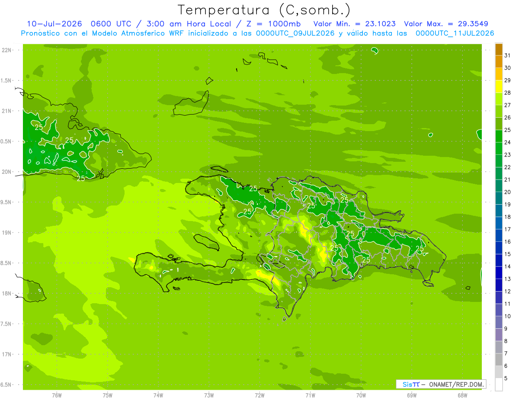Select the date text "10-Jul-2026"

(54, 24)
